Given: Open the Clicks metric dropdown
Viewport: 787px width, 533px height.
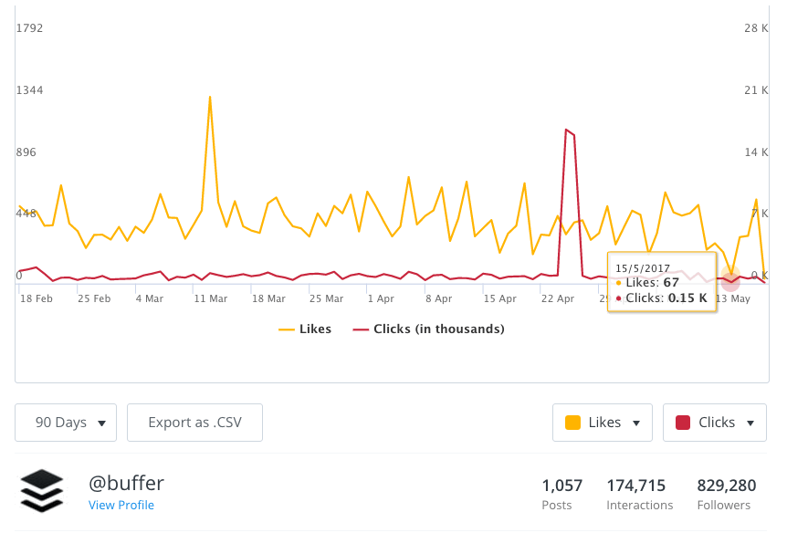Looking at the screenshot, I should click(x=714, y=422).
